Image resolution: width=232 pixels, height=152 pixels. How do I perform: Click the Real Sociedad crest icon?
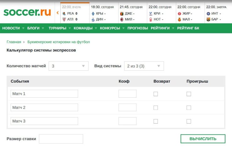64,14
